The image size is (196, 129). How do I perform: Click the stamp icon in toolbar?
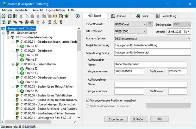pyautogui.click(x=55, y=22)
